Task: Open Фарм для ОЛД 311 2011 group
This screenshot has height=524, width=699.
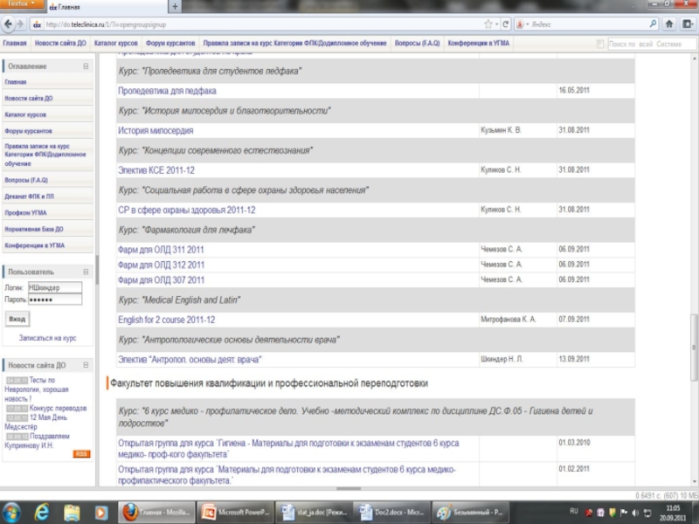Action: 161,250
